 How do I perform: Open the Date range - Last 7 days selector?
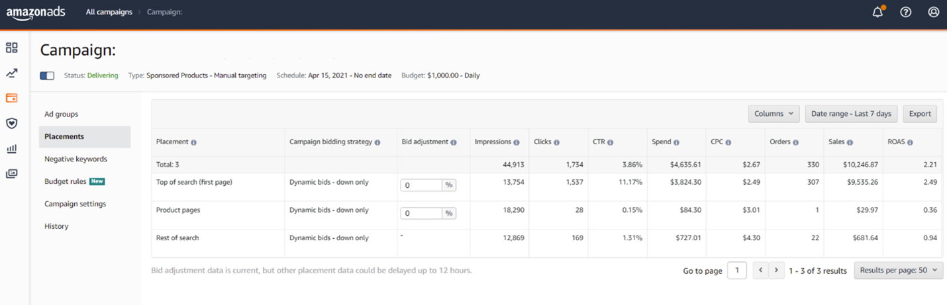coord(851,114)
